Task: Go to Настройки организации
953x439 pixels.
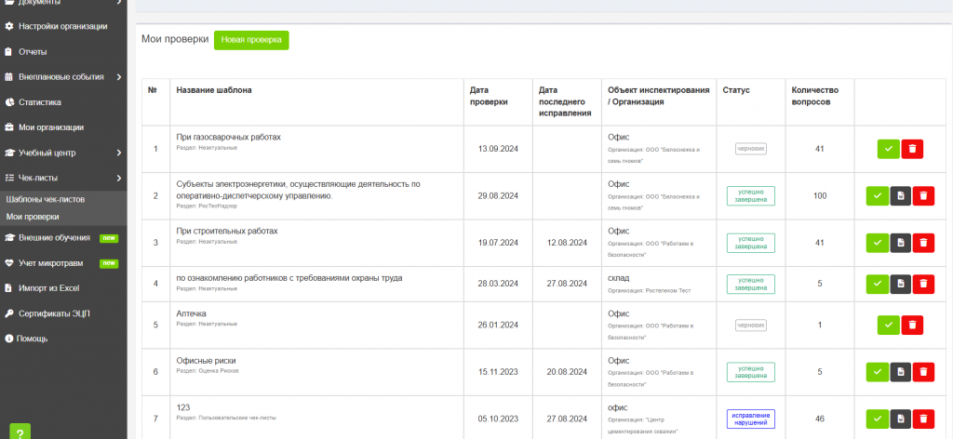Action: click(x=62, y=27)
